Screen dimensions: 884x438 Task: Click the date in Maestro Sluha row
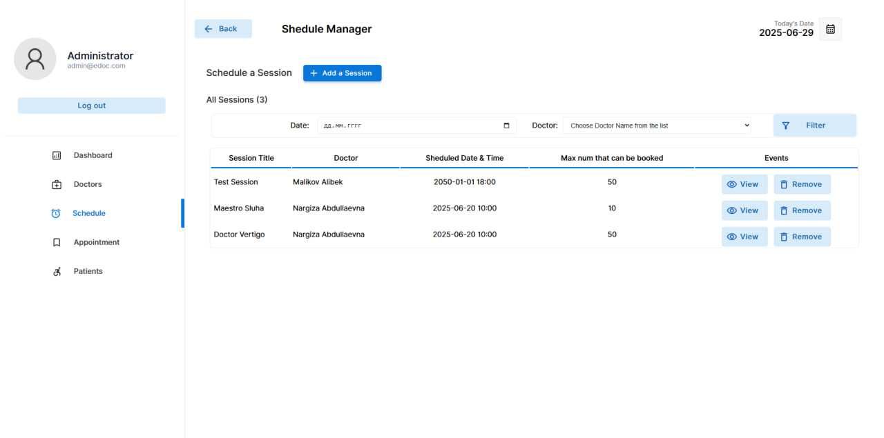pos(465,208)
